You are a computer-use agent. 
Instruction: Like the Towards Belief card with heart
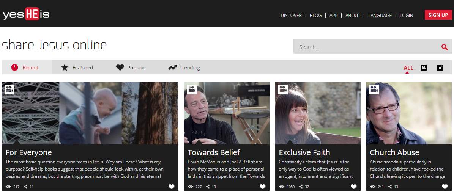pos(263,187)
